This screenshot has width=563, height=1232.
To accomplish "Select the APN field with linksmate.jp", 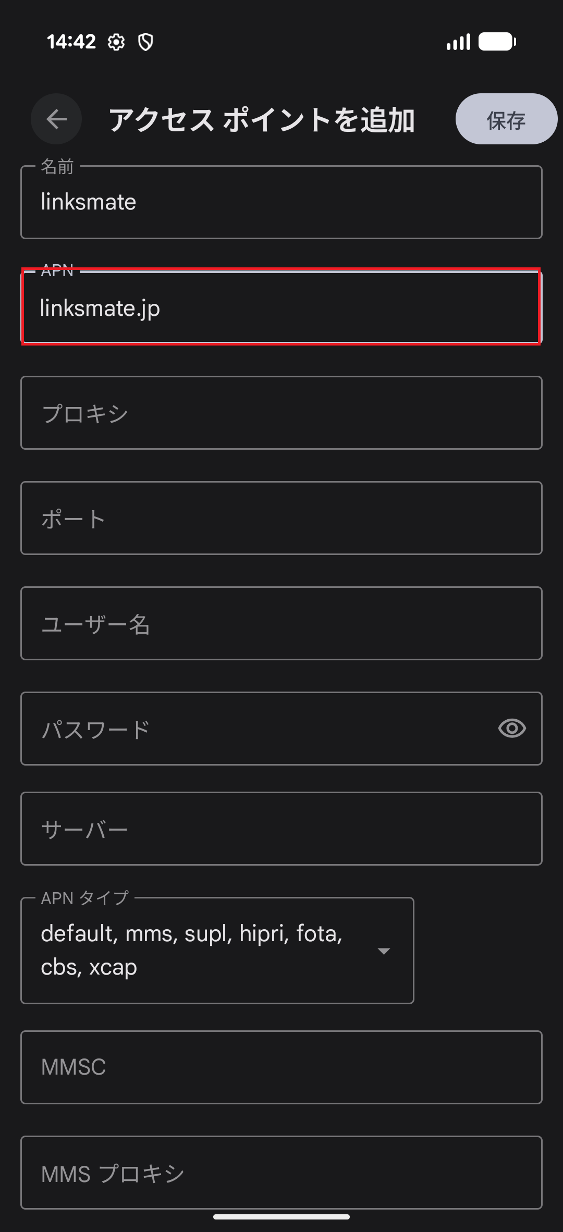I will pyautogui.click(x=281, y=307).
